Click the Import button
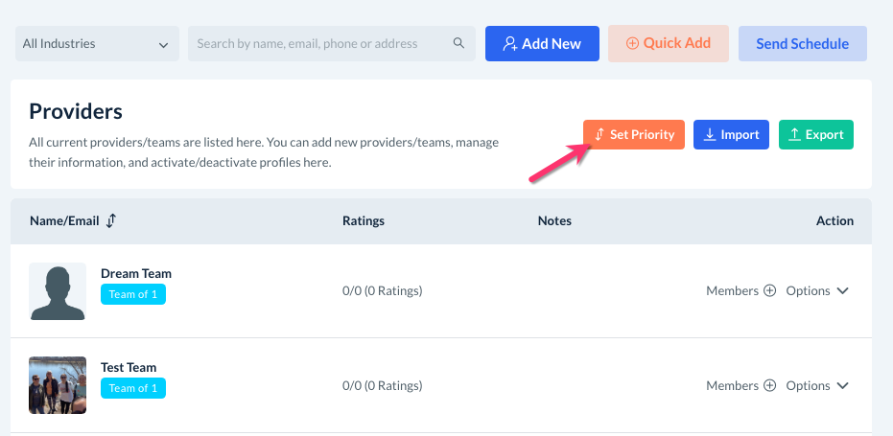 click(731, 135)
